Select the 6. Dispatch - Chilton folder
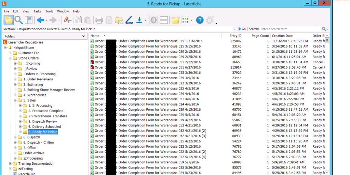The image size is (350, 175). (x=38, y=143)
